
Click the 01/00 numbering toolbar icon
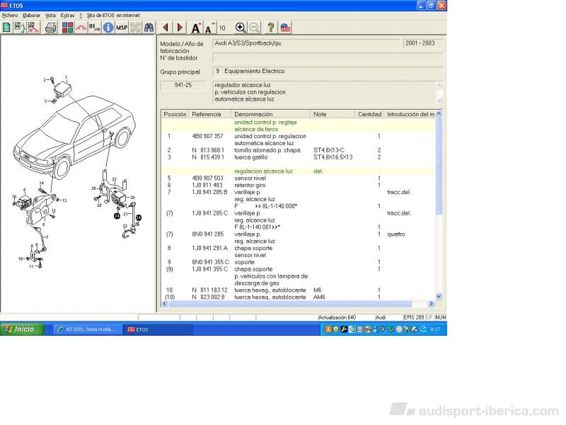point(95,28)
